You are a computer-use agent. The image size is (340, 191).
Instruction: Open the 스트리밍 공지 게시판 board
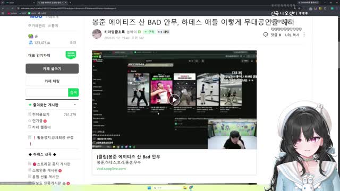click(x=54, y=164)
